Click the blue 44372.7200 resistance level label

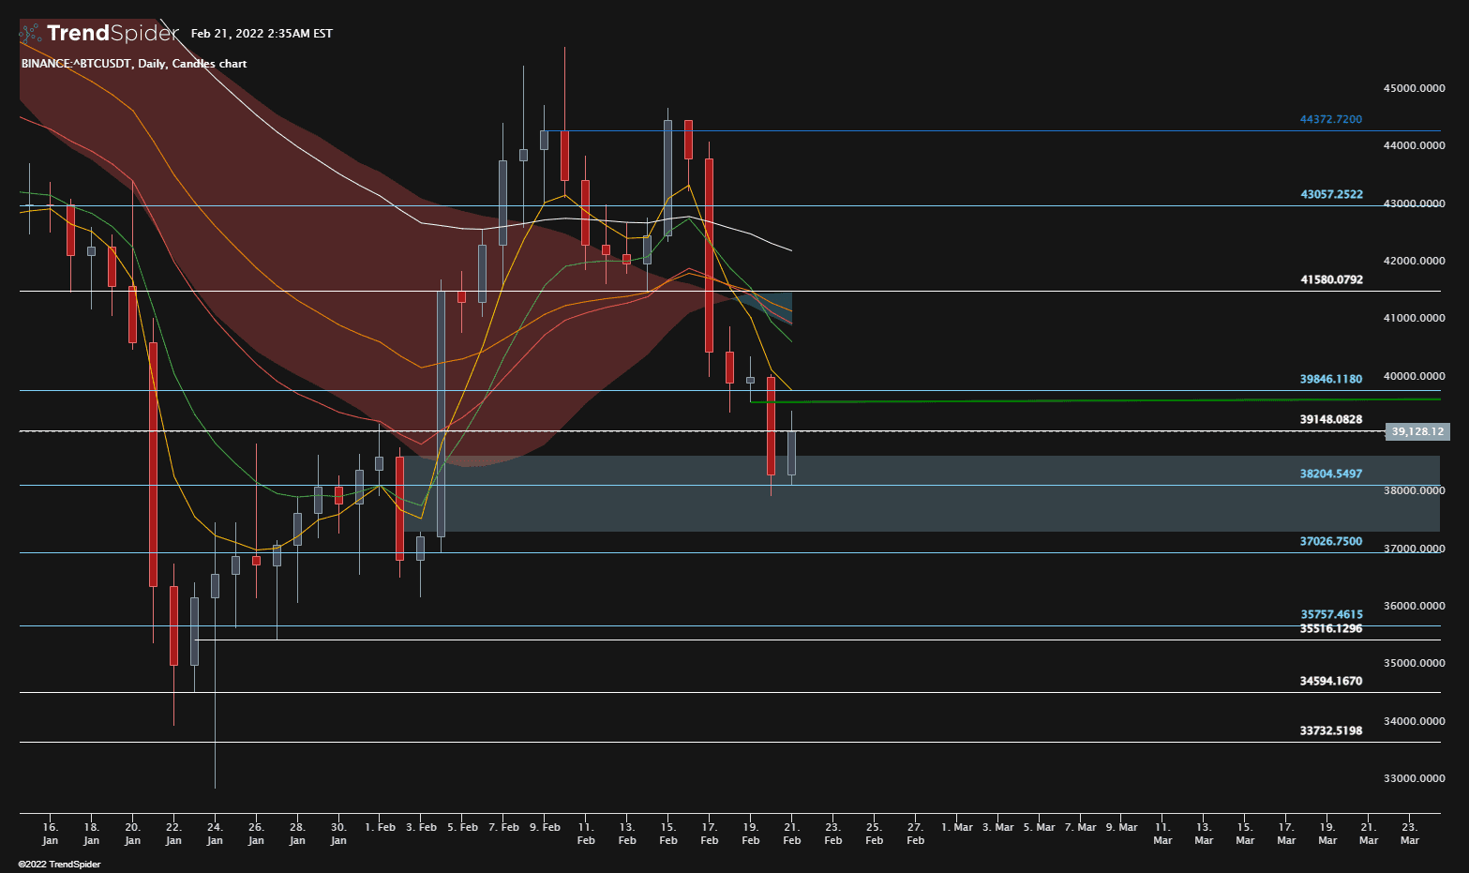pyautogui.click(x=1330, y=119)
